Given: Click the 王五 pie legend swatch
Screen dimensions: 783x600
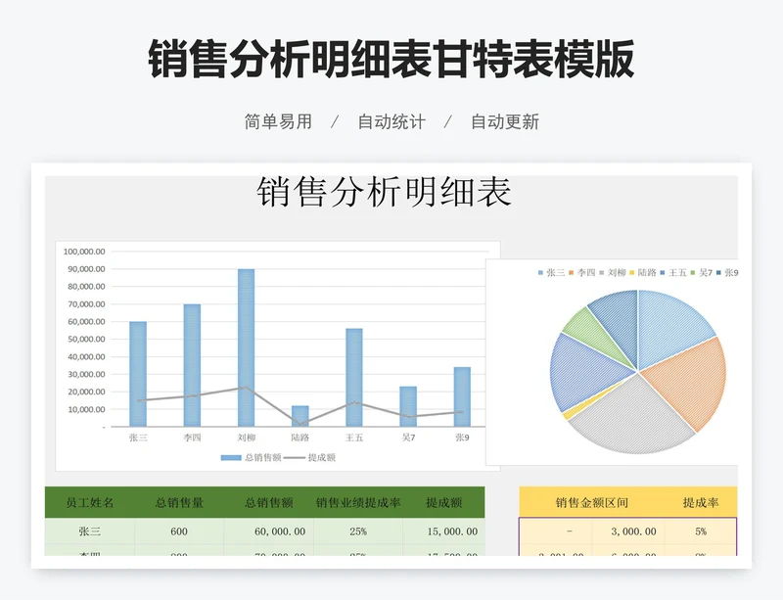Looking at the screenshot, I should click(x=663, y=273).
